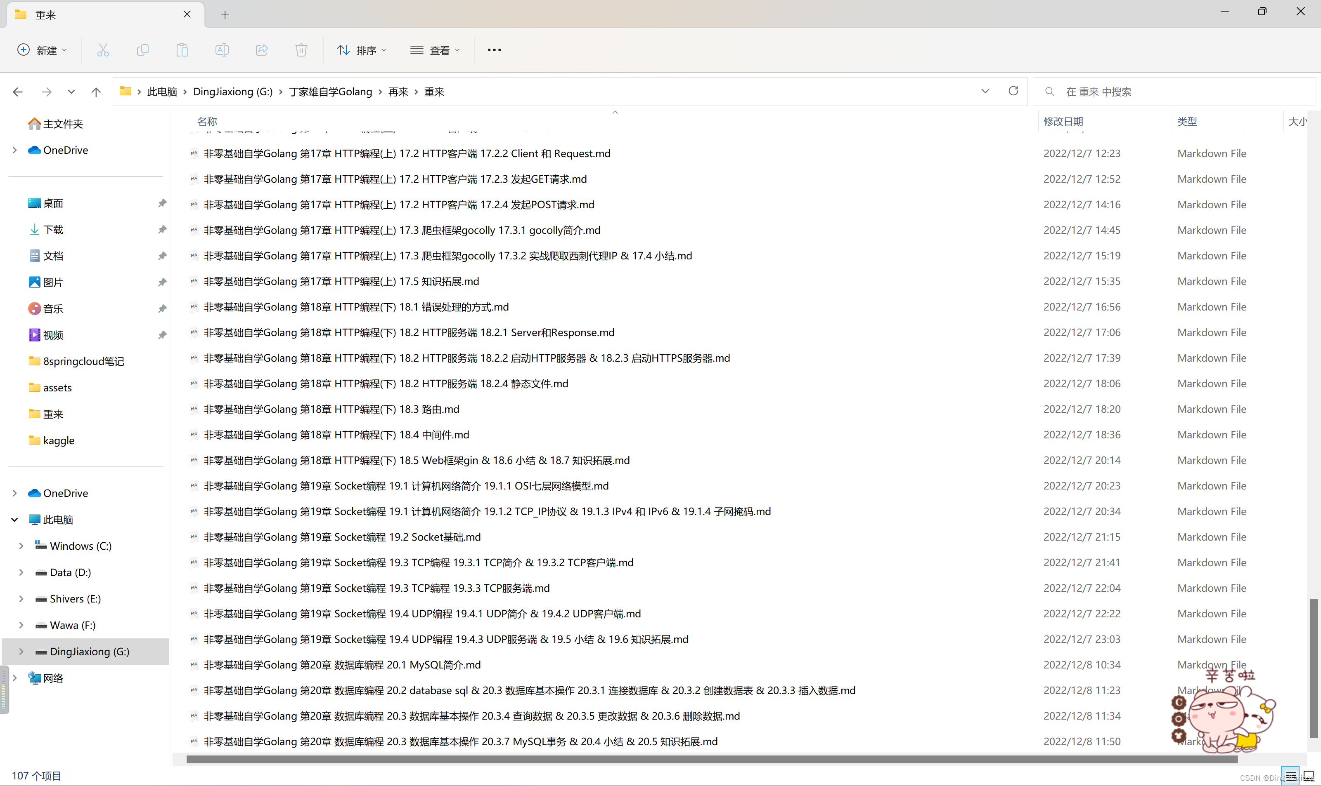
Task: Expand the Windows (C:) drive tree
Action: [21, 546]
